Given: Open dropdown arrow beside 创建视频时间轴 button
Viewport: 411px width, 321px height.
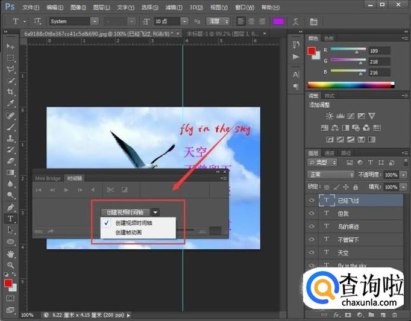Looking at the screenshot, I should 155,212.
